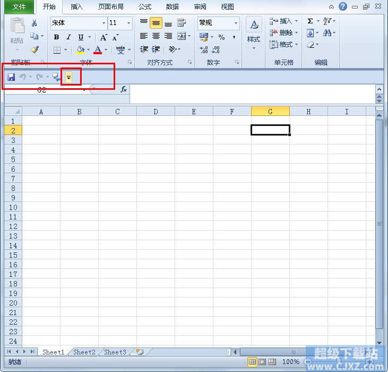Switch to the 视图 tab
This screenshot has height=372, width=388.
click(227, 7)
